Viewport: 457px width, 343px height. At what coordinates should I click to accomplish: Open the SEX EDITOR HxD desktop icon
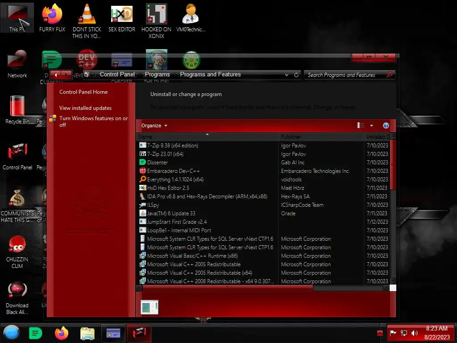point(122,17)
